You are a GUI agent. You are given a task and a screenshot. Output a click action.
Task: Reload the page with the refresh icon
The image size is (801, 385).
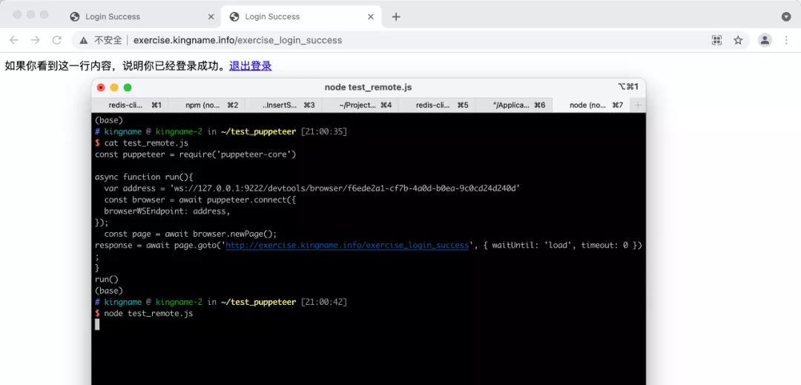(x=57, y=40)
